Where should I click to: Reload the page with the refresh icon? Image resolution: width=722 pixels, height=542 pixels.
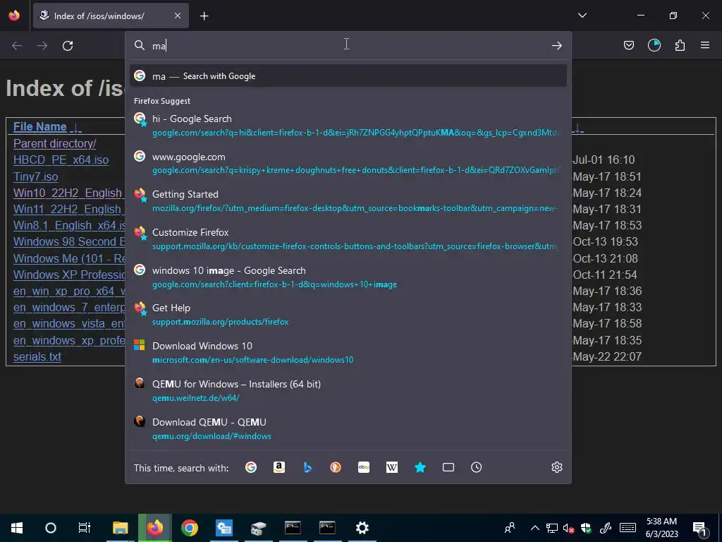coord(68,46)
